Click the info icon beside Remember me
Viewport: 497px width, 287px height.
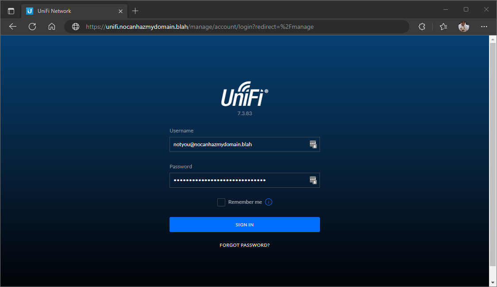pos(268,202)
